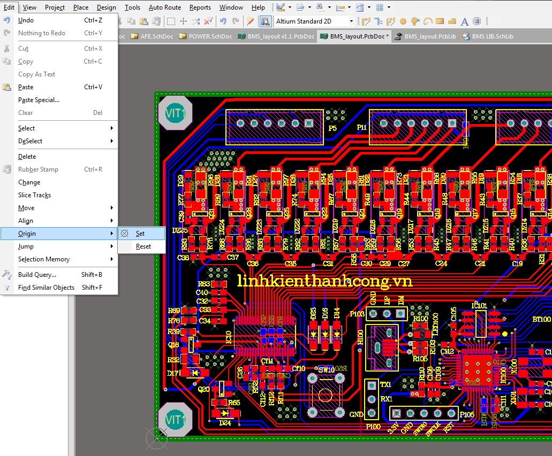Image resolution: width=552 pixels, height=456 pixels.
Task: Choose Set in the Origin submenu
Action: coord(140,234)
